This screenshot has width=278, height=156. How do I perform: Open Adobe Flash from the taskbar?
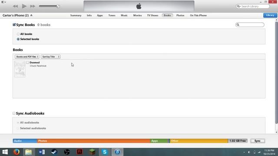click(79, 152)
